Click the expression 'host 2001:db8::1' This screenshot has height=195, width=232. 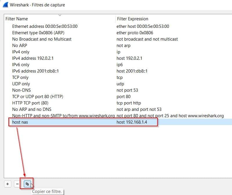click(x=132, y=71)
